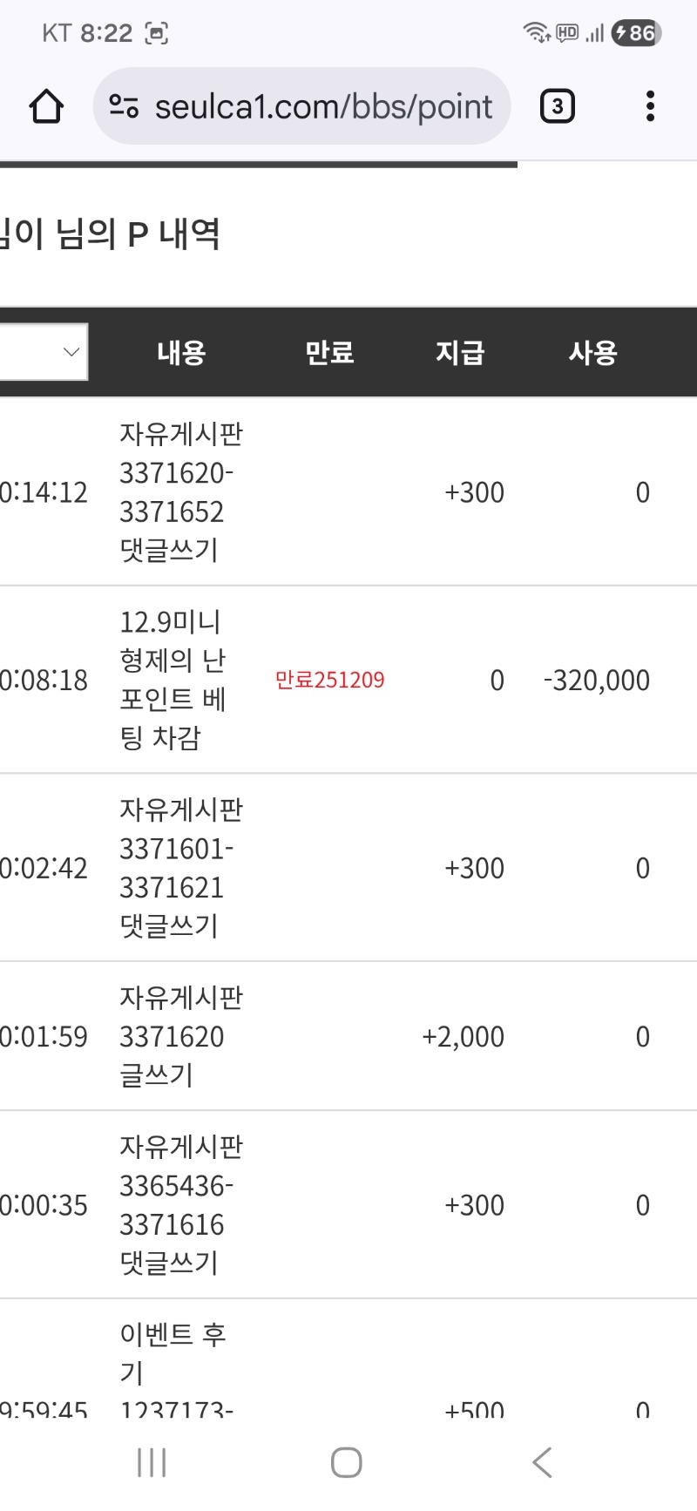Tap the battery indicator showing 86
This screenshot has width=697, height=1511.
[x=634, y=32]
